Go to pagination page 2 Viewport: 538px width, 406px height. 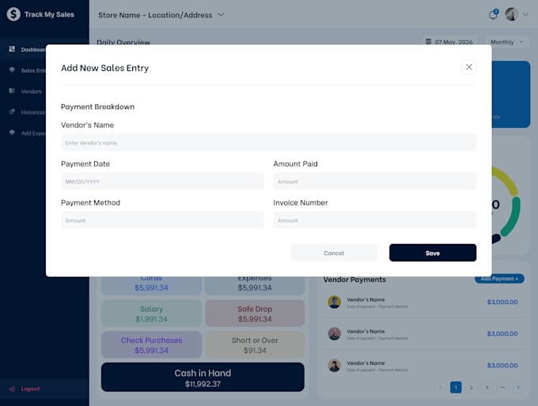tap(471, 387)
